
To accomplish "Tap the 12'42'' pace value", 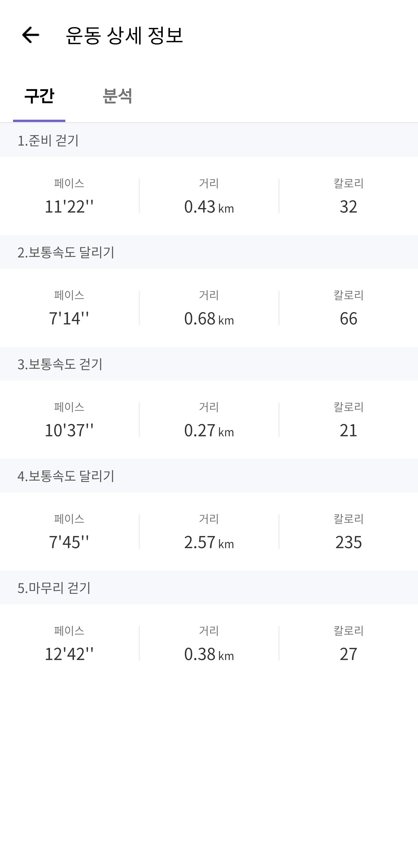I will 69,654.
